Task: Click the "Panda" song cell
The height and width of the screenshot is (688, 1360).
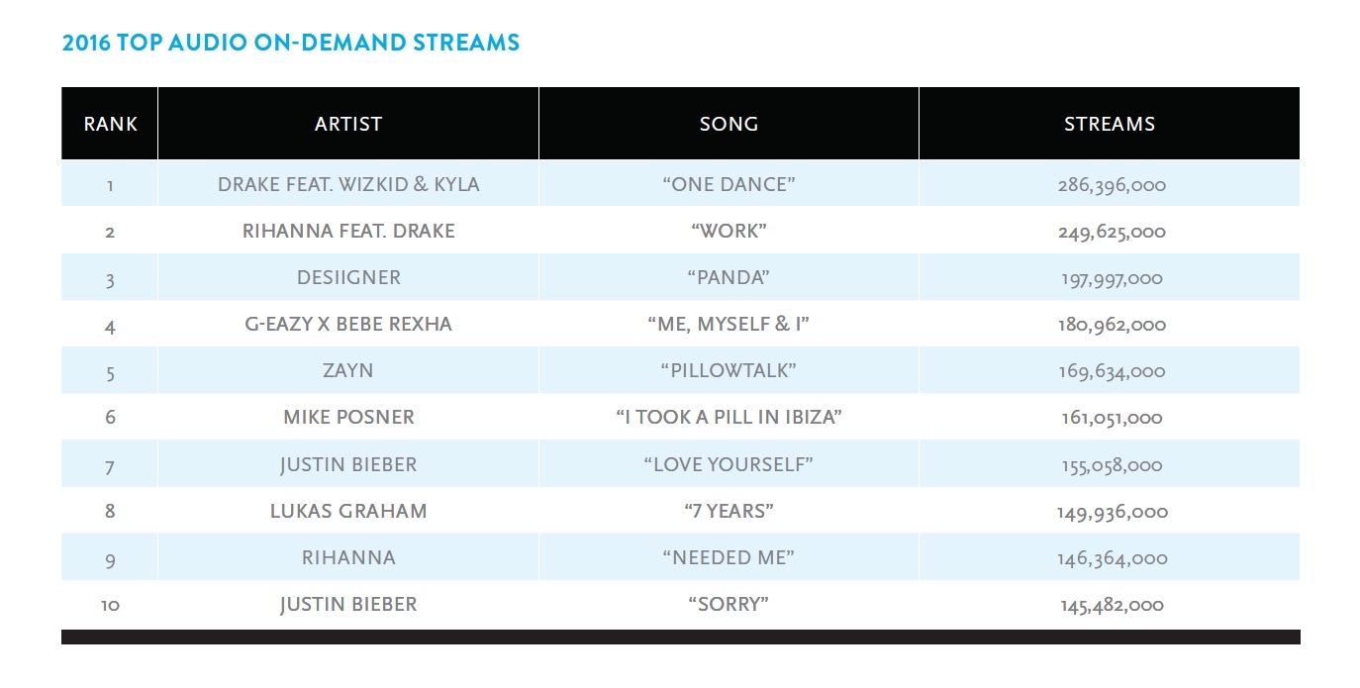Action: 729,277
